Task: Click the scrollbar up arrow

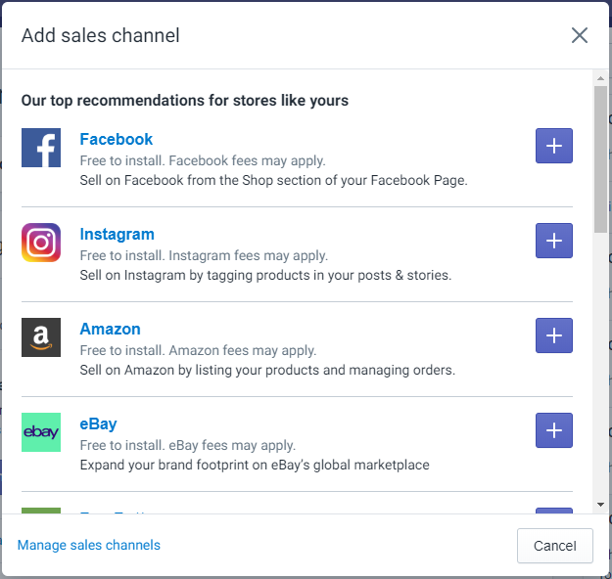Action: 600,78
